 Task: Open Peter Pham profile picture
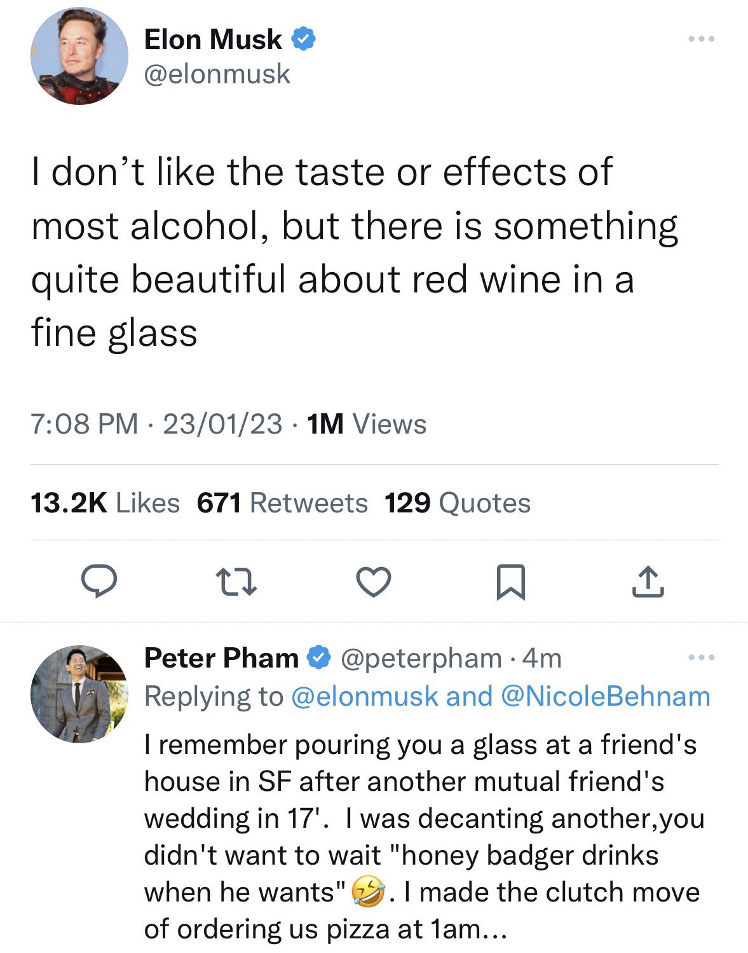[79, 694]
